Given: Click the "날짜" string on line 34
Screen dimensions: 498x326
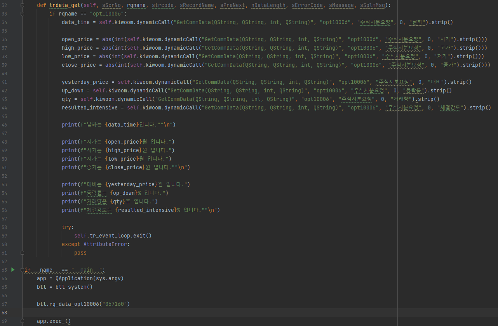Looking at the screenshot, I should (418, 22).
